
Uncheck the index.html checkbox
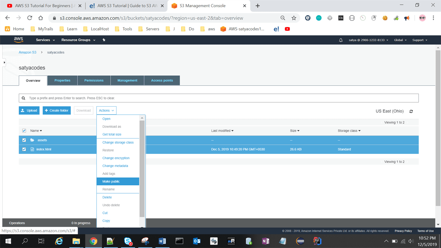pyautogui.click(x=24, y=149)
